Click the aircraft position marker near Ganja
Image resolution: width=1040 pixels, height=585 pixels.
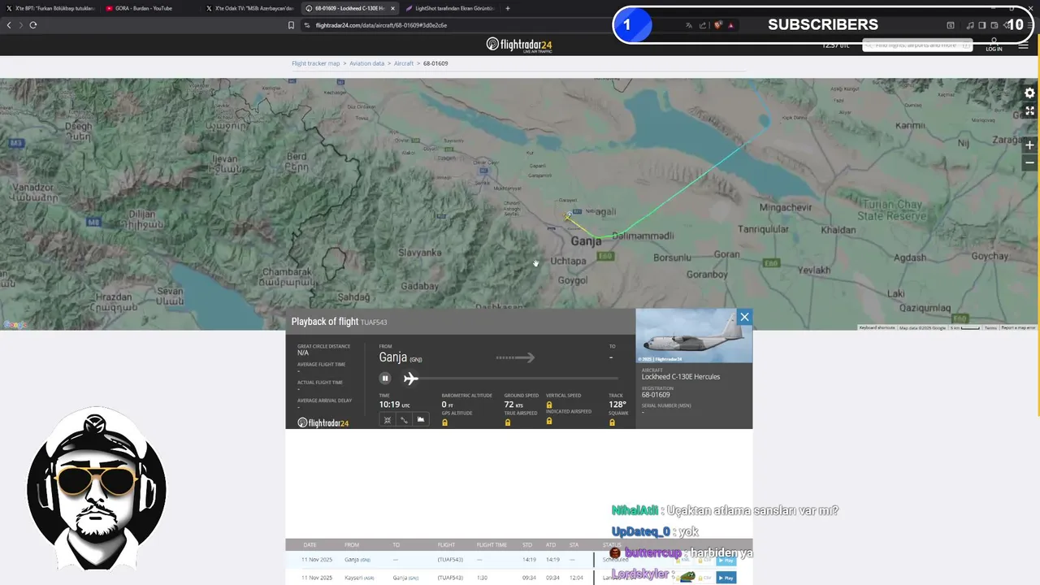(568, 216)
